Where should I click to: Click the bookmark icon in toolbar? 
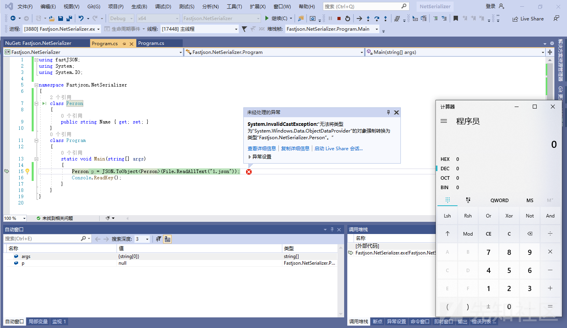(456, 18)
